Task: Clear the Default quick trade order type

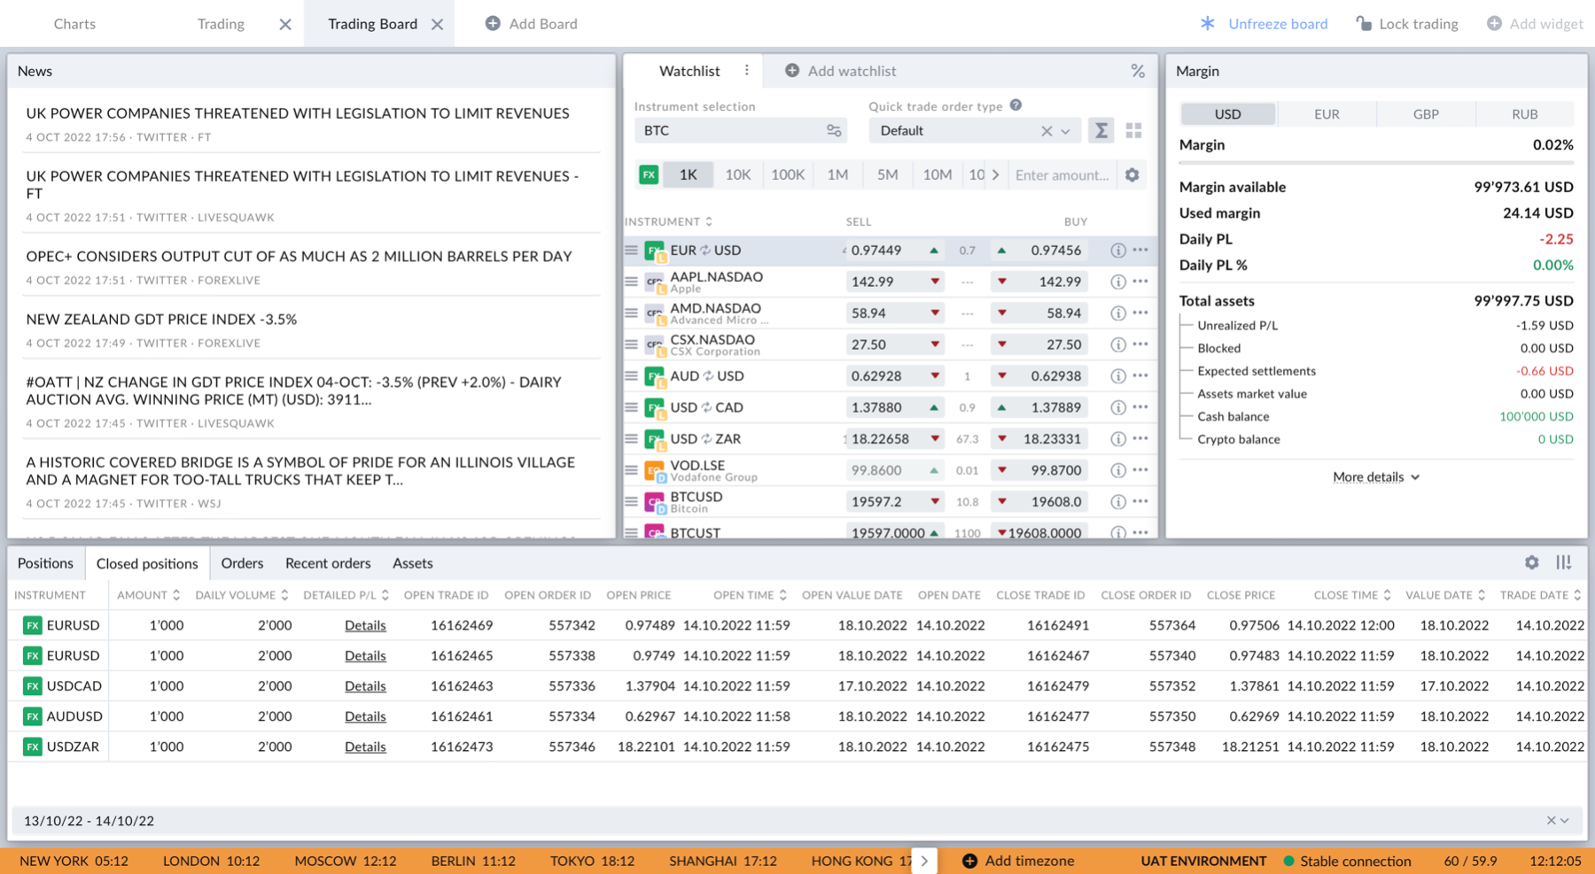Action: (1046, 131)
